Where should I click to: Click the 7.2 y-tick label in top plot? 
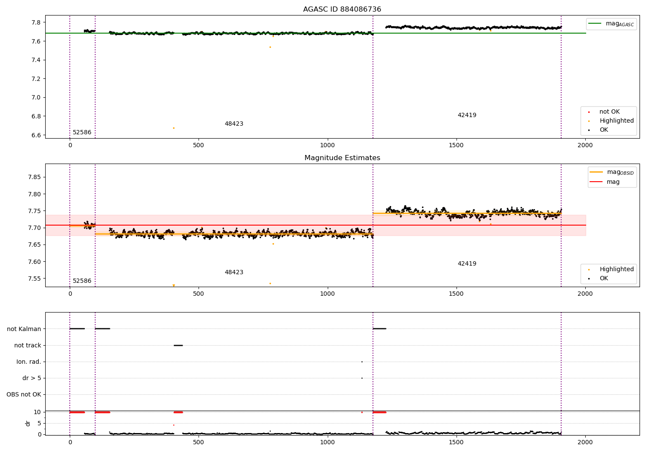coord(36,79)
